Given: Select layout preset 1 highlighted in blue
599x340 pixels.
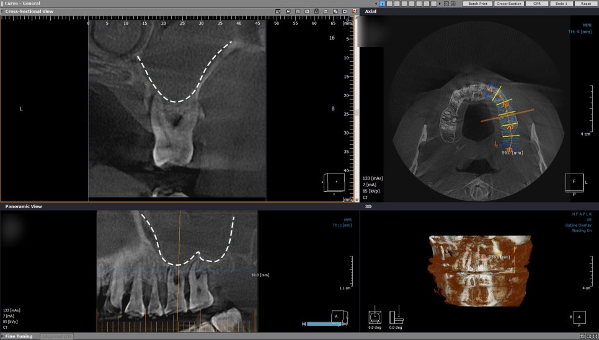Looking at the screenshot, I should [382, 4].
